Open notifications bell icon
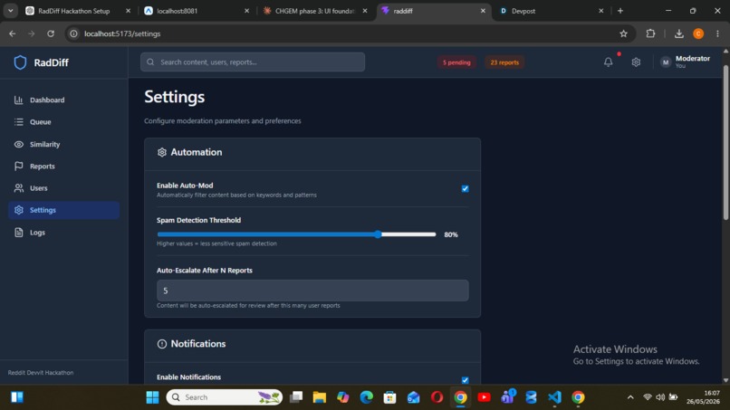This screenshot has height=410, width=730. 608,62
